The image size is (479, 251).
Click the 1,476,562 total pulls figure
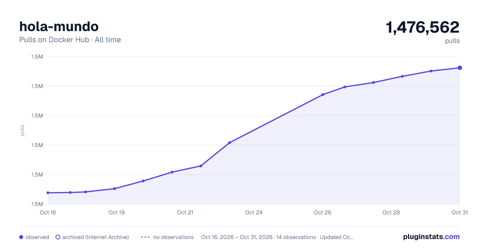click(423, 27)
